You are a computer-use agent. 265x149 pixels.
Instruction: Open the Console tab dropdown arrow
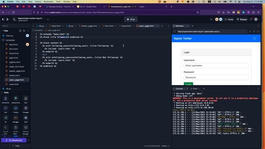[184, 89]
